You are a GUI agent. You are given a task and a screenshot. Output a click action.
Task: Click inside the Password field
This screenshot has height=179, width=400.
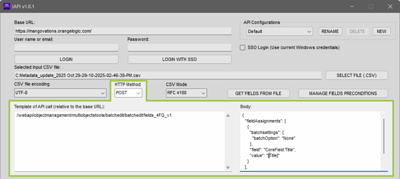tap(179, 47)
